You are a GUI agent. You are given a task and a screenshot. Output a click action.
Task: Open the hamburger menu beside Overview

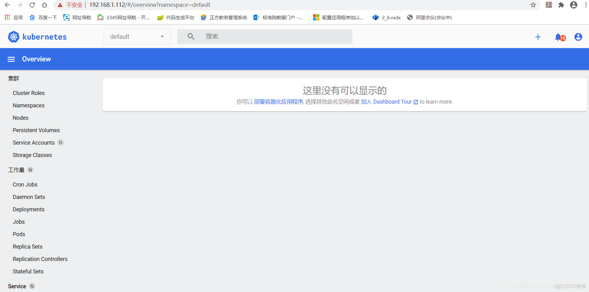pos(11,59)
